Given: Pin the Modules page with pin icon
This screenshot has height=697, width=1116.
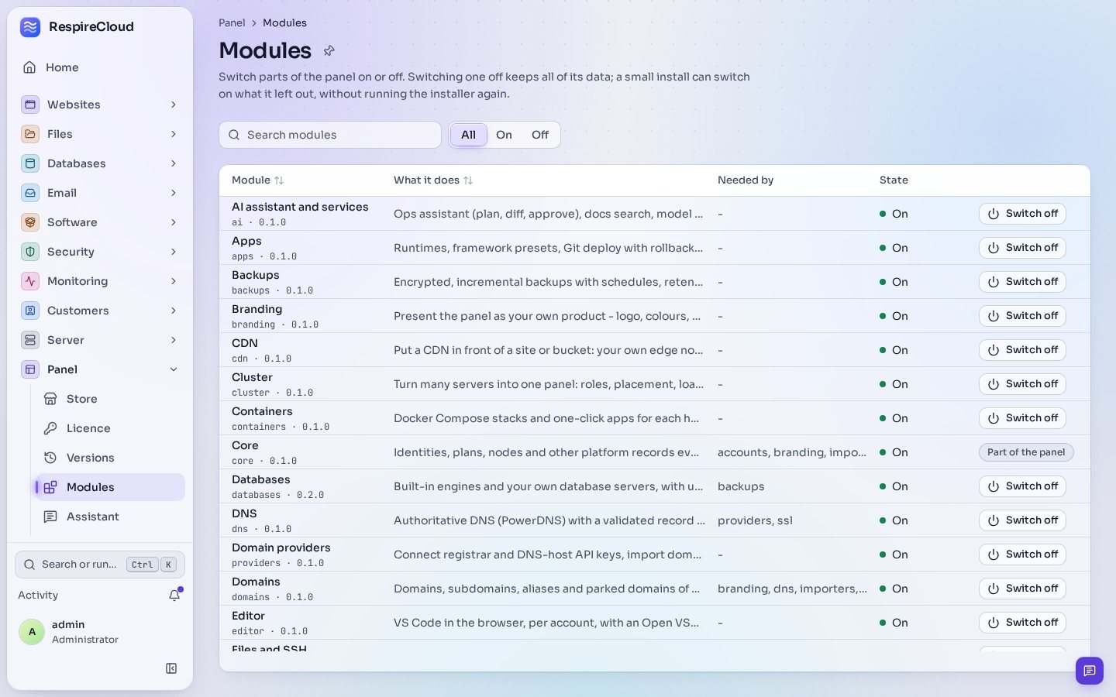Looking at the screenshot, I should click(329, 50).
